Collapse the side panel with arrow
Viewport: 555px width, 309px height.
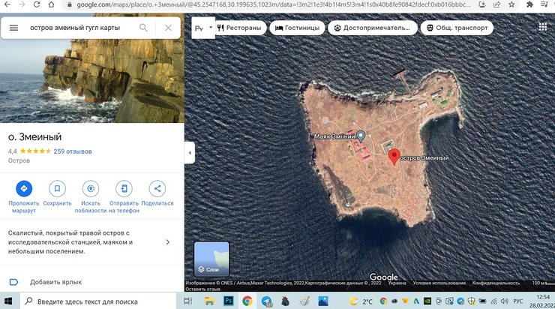click(190, 153)
